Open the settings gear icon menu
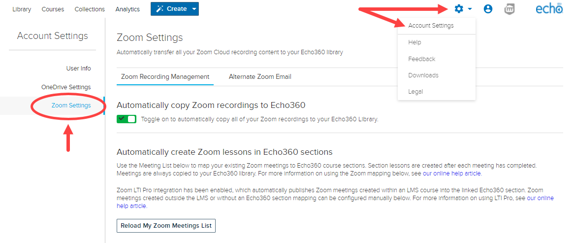Screen dimensions: 574x243 click(x=459, y=9)
